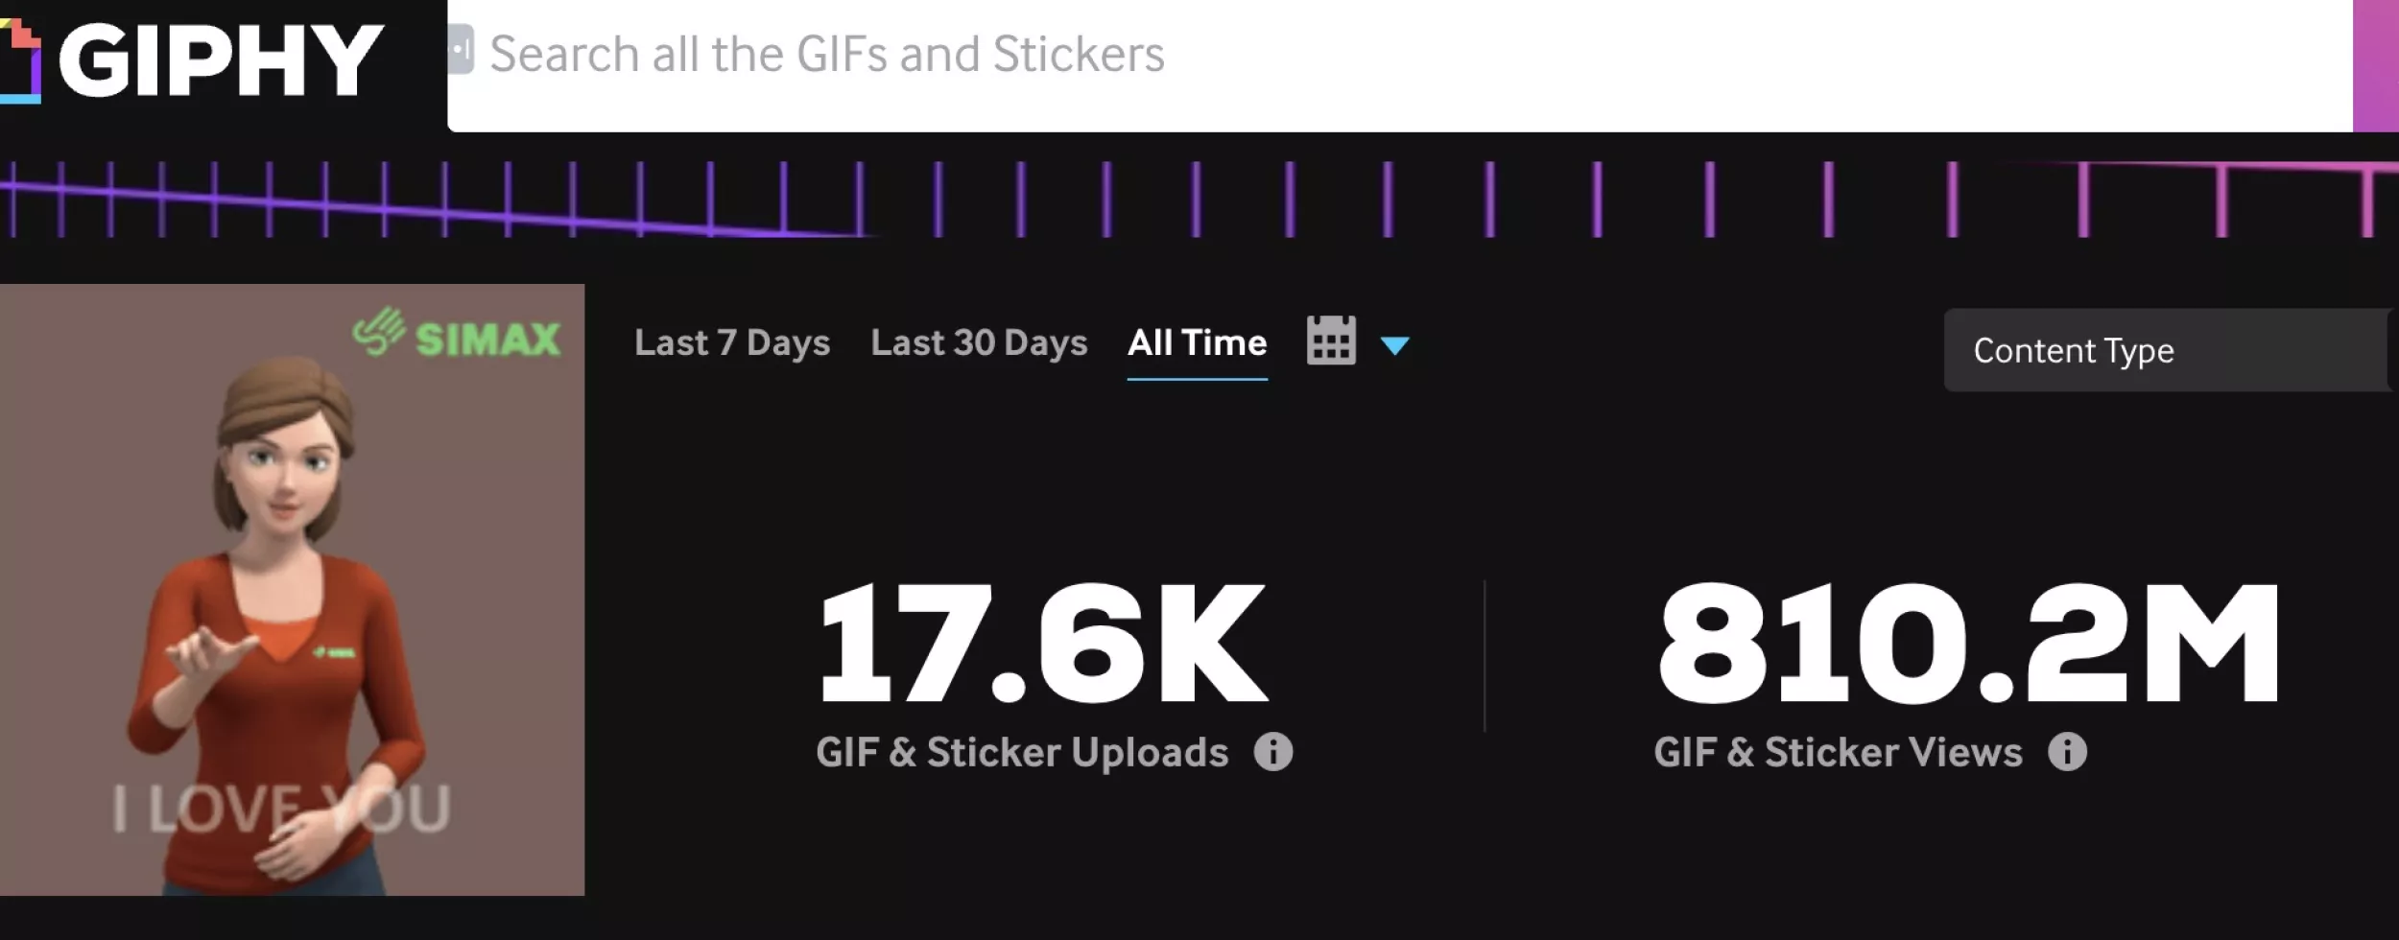Click the GIF & Sticker Uploads label
Image resolution: width=2399 pixels, height=940 pixels.
[x=1022, y=753]
